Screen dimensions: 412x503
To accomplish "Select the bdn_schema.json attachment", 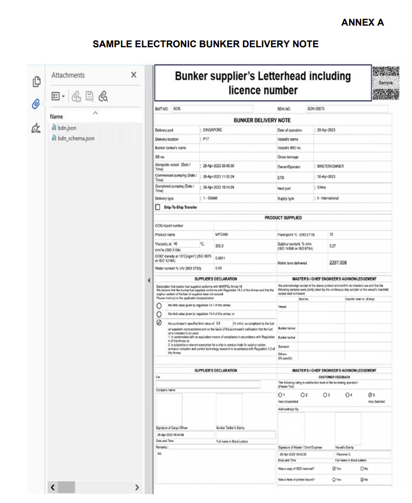I will pyautogui.click(x=76, y=138).
